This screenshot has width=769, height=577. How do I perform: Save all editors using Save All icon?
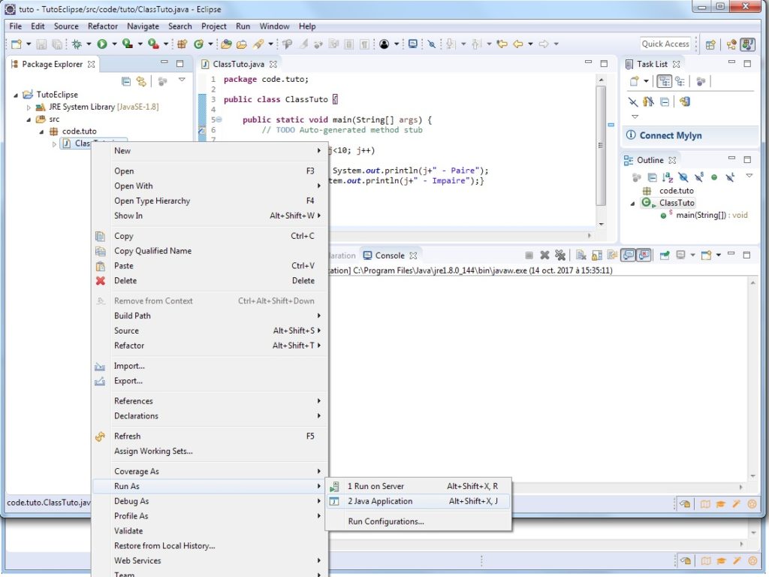pyautogui.click(x=56, y=44)
